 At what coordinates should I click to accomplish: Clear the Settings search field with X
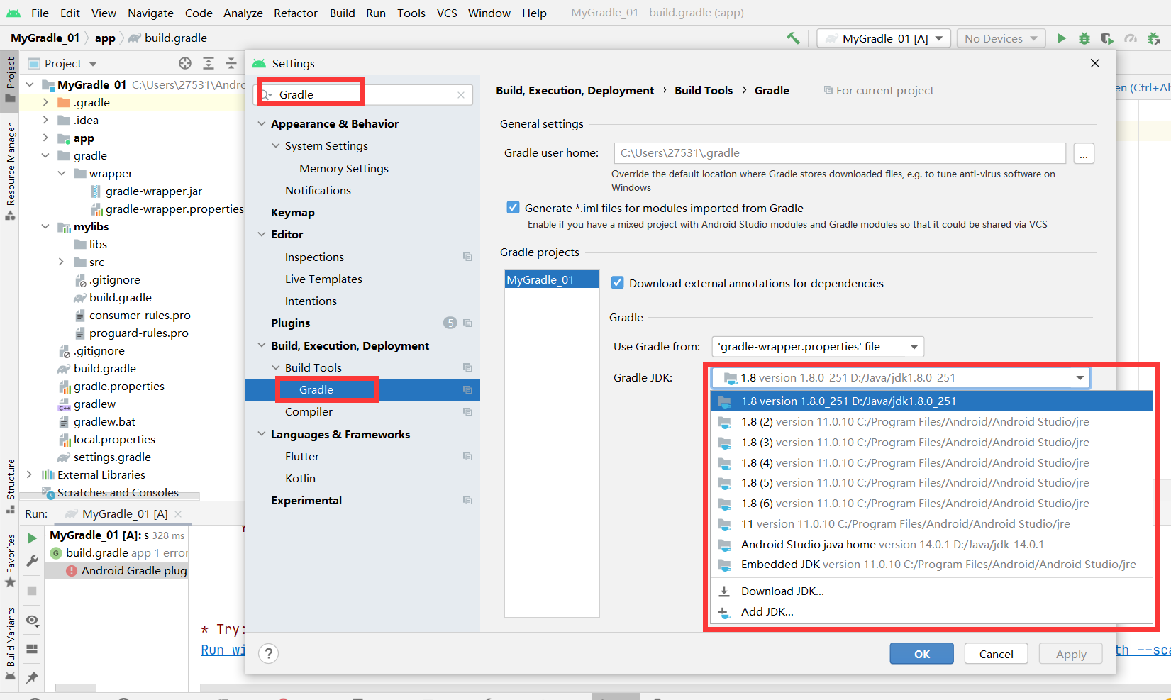[x=461, y=94]
